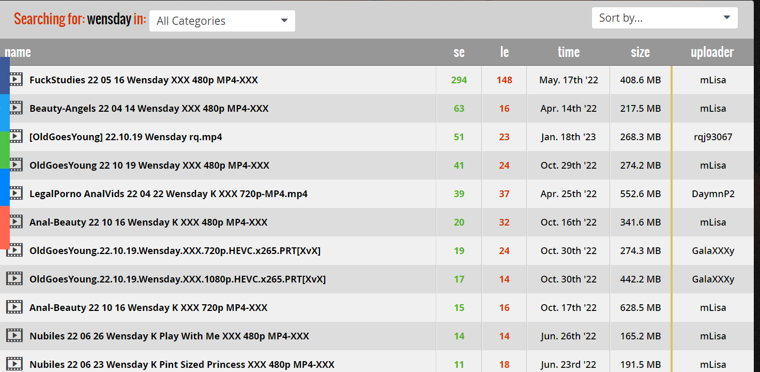Open the torrent title dated Oct. 16th '22
760x372 pixels.
coord(148,222)
